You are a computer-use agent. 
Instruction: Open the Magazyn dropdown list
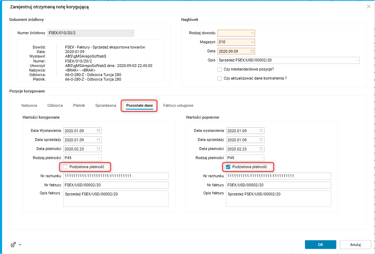(252, 42)
